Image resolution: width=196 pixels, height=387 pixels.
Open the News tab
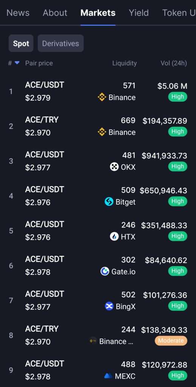point(18,13)
